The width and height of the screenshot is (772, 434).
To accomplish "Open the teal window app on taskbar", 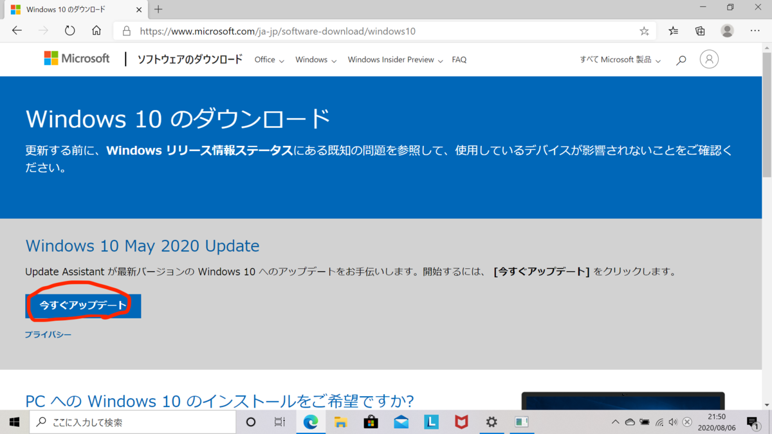I will (522, 422).
